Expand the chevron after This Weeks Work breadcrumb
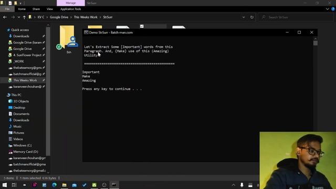Image resolution: width=336 pixels, height=189 pixels. (x=100, y=17)
